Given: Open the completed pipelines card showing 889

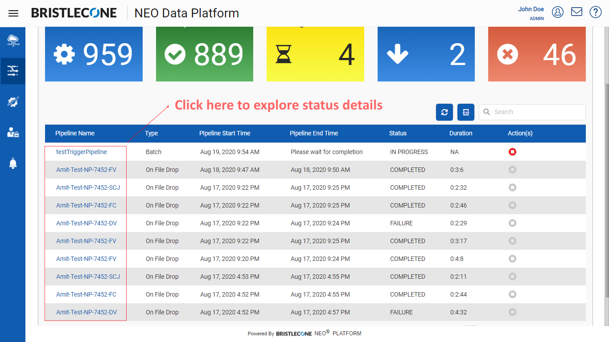Looking at the screenshot, I should click(205, 54).
